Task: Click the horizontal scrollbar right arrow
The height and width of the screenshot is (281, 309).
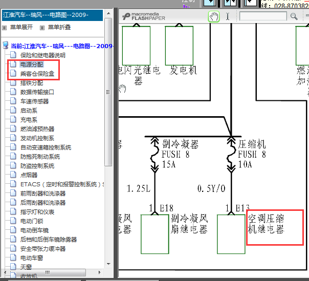Action: [x=100, y=272]
